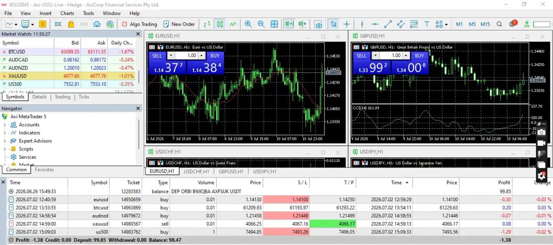This screenshot has height=245, width=553.
Task: Open the chart type dropdown arrow
Action: point(16,24)
